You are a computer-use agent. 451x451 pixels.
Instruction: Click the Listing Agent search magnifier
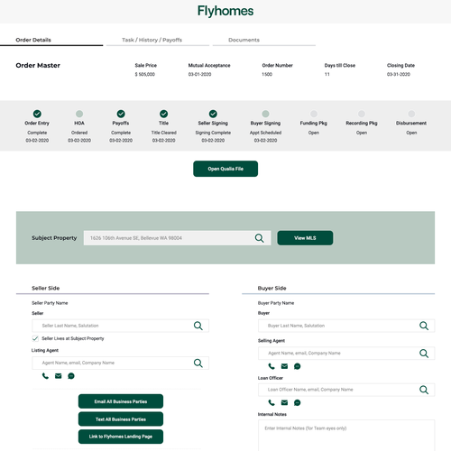click(x=198, y=363)
